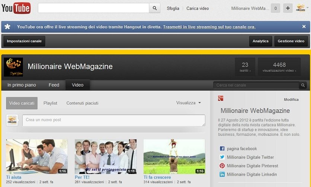Select the Playlist tab

(x=50, y=103)
